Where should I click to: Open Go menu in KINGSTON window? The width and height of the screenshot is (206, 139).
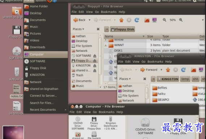(143, 62)
